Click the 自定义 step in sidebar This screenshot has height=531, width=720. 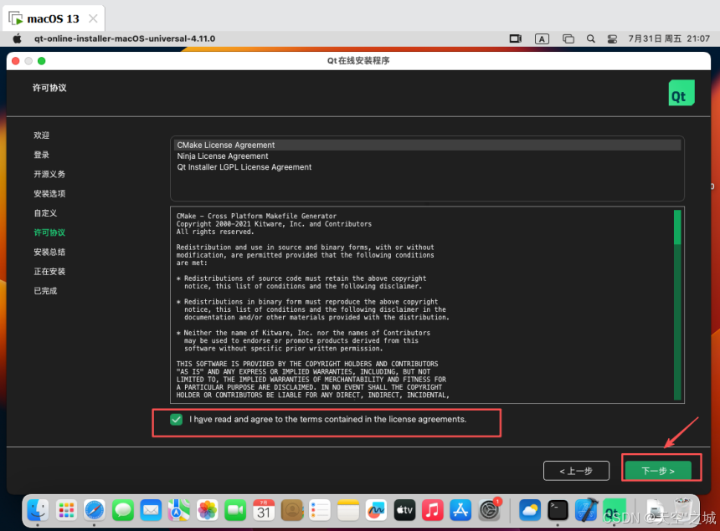(x=45, y=213)
